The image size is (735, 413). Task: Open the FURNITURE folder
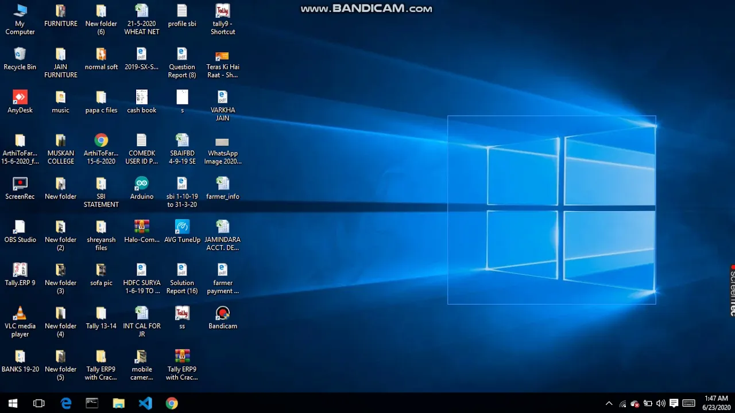tap(61, 15)
